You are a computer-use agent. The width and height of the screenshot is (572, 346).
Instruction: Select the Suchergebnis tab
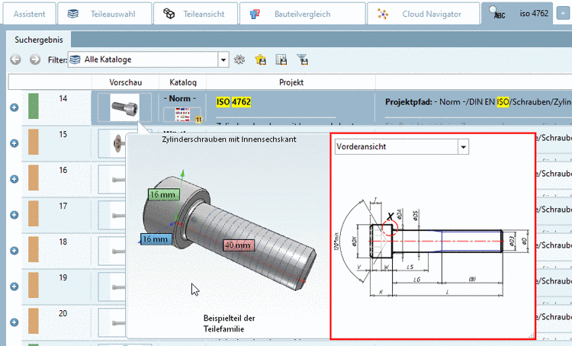click(x=39, y=40)
